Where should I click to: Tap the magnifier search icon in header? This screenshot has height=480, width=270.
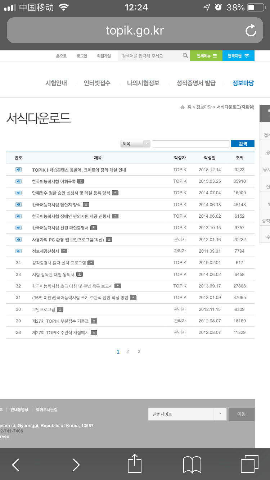click(x=185, y=56)
